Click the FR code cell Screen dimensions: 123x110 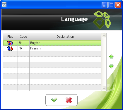coord(23,48)
